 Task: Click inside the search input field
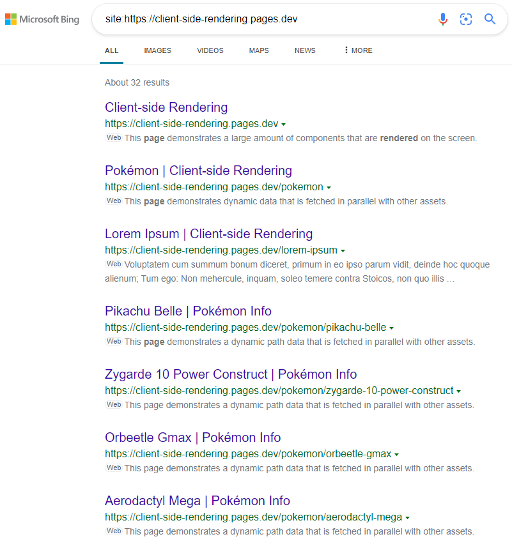256,19
